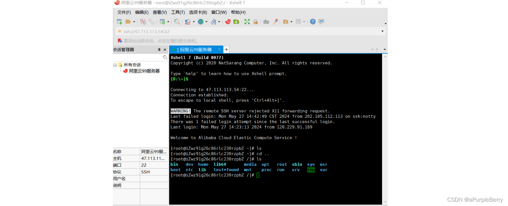Open the 帮助(H) menu
508x206 pixels.
(238, 12)
